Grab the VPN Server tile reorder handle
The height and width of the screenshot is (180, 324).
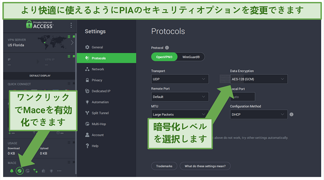click(69, 37)
